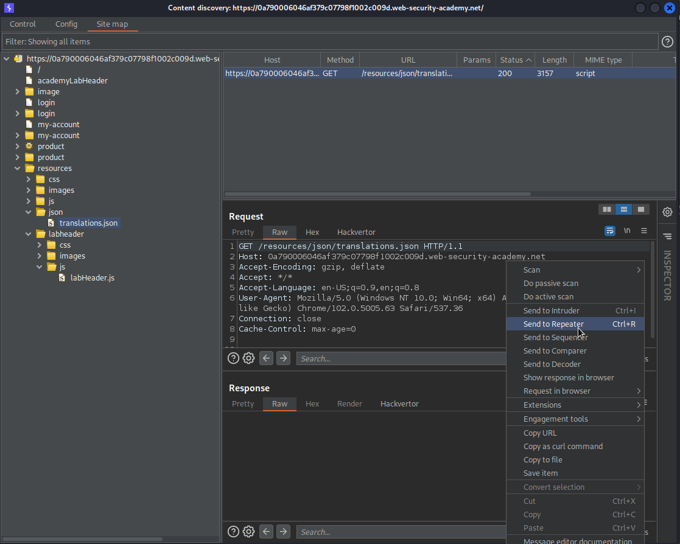The image size is (680, 544).
Task: Open help icon below the request editor
Action: [233, 358]
